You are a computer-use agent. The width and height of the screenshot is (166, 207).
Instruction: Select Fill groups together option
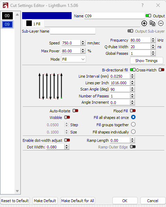coord(133,124)
